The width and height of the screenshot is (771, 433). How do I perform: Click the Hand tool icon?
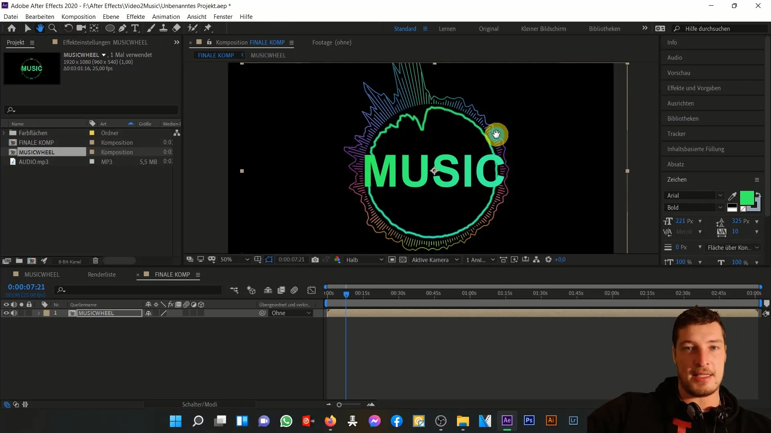coord(40,28)
